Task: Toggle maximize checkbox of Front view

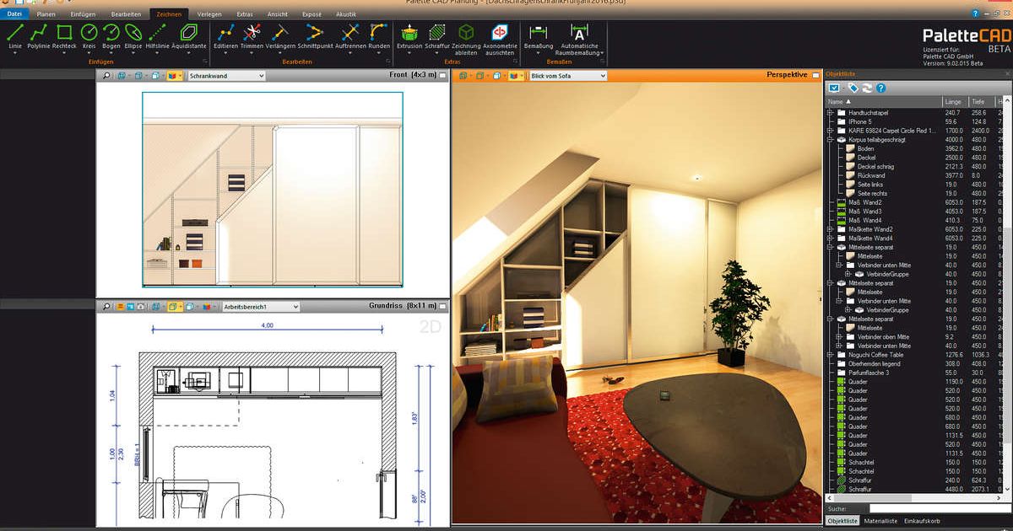Action: click(442, 76)
